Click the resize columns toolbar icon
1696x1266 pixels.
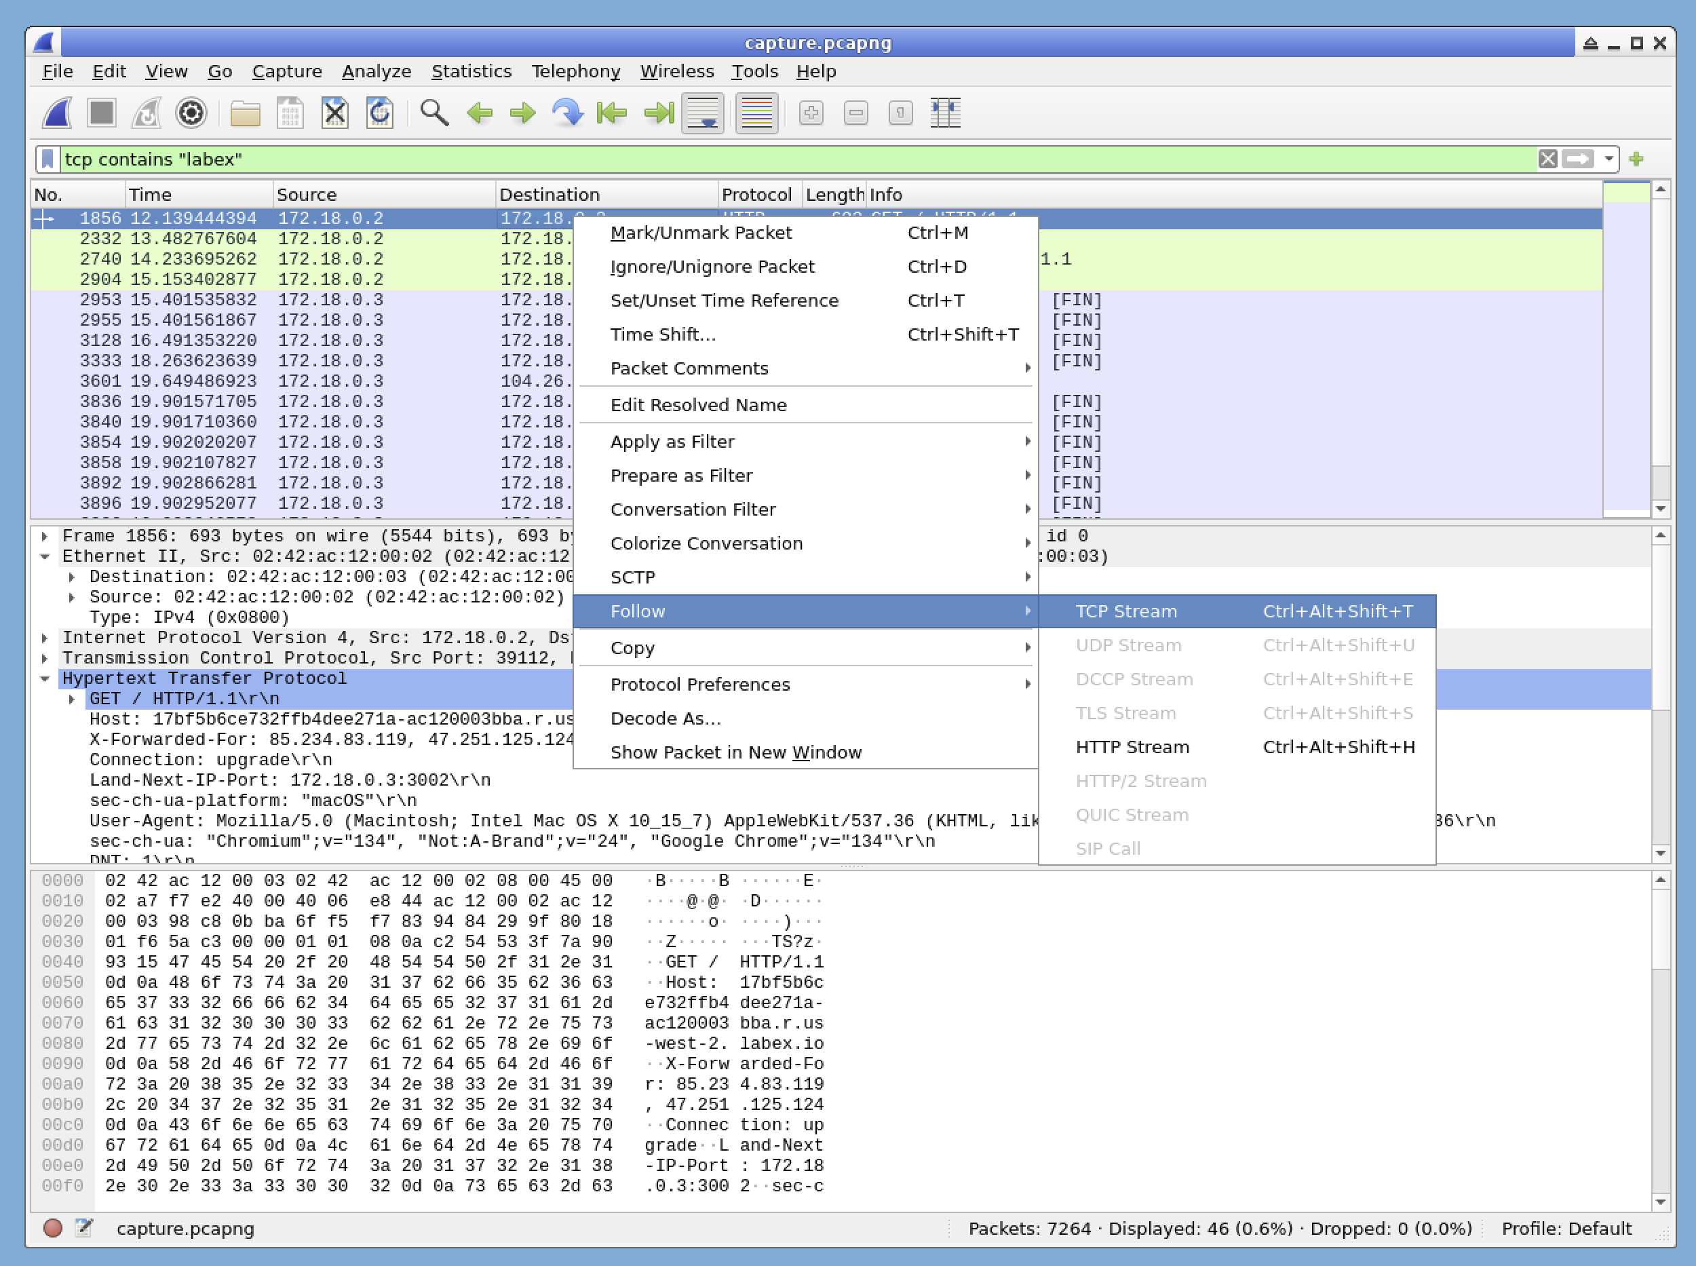tap(946, 113)
